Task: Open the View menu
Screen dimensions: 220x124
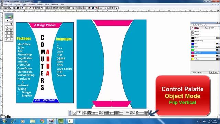Action: point(47,4)
